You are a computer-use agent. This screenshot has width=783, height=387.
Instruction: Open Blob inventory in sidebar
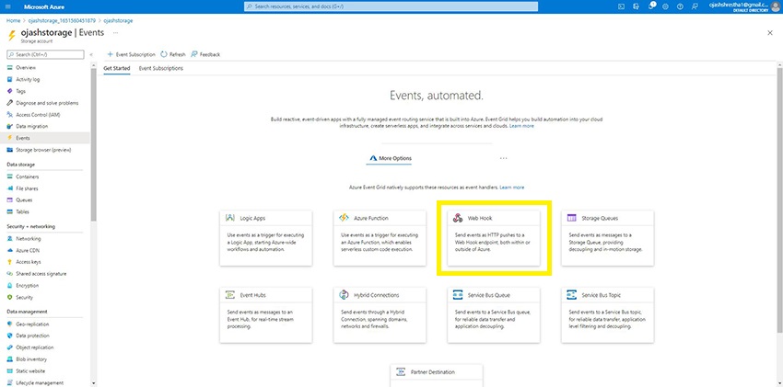31,359
